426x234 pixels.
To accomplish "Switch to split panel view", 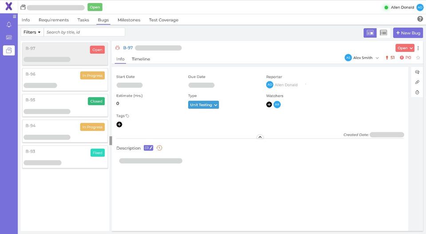I will pyautogui.click(x=370, y=33).
